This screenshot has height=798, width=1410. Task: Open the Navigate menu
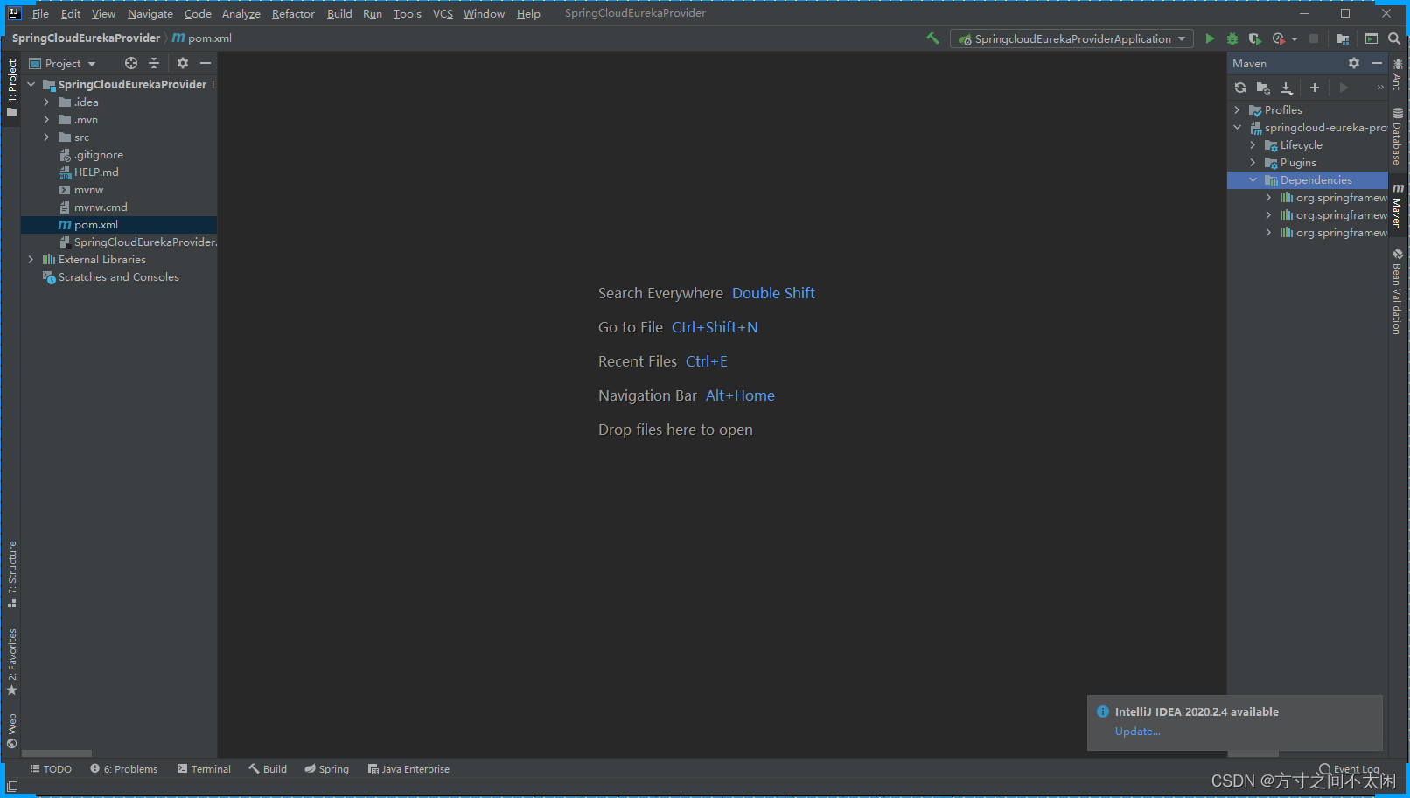(x=150, y=13)
